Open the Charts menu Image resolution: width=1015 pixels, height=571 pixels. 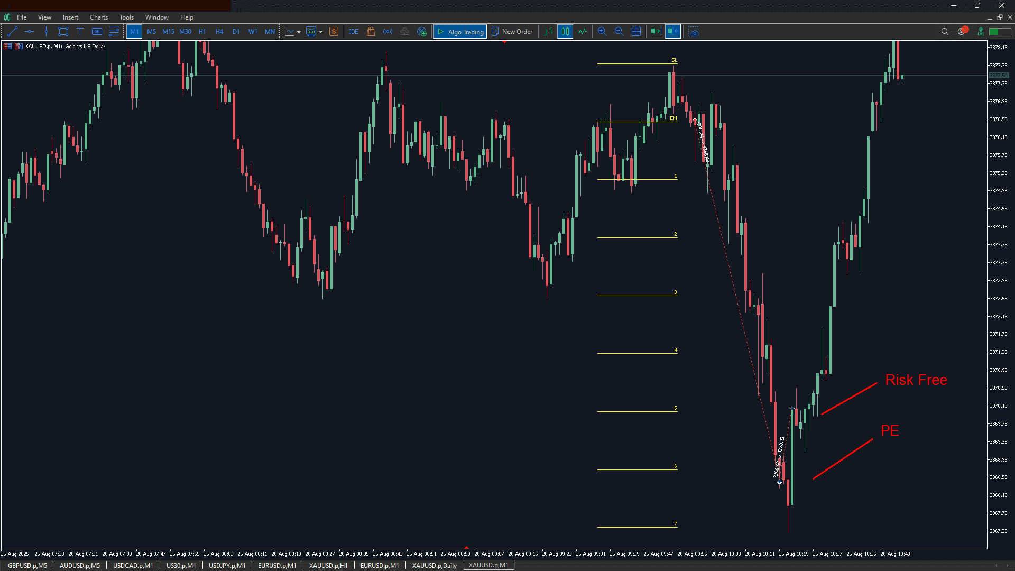(x=98, y=17)
